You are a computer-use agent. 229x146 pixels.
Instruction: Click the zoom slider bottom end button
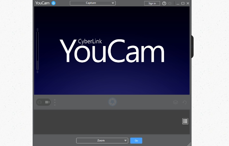click(37, 72)
